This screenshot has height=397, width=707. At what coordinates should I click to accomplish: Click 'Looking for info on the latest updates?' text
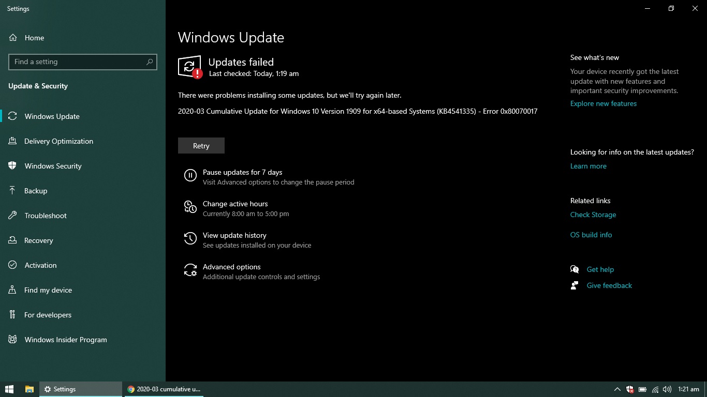tap(632, 152)
